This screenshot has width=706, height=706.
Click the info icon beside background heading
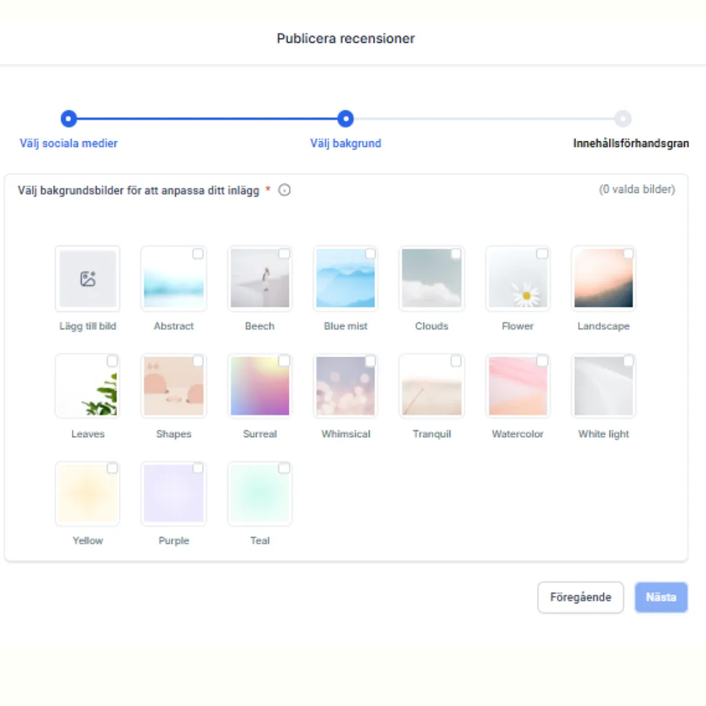coord(284,190)
